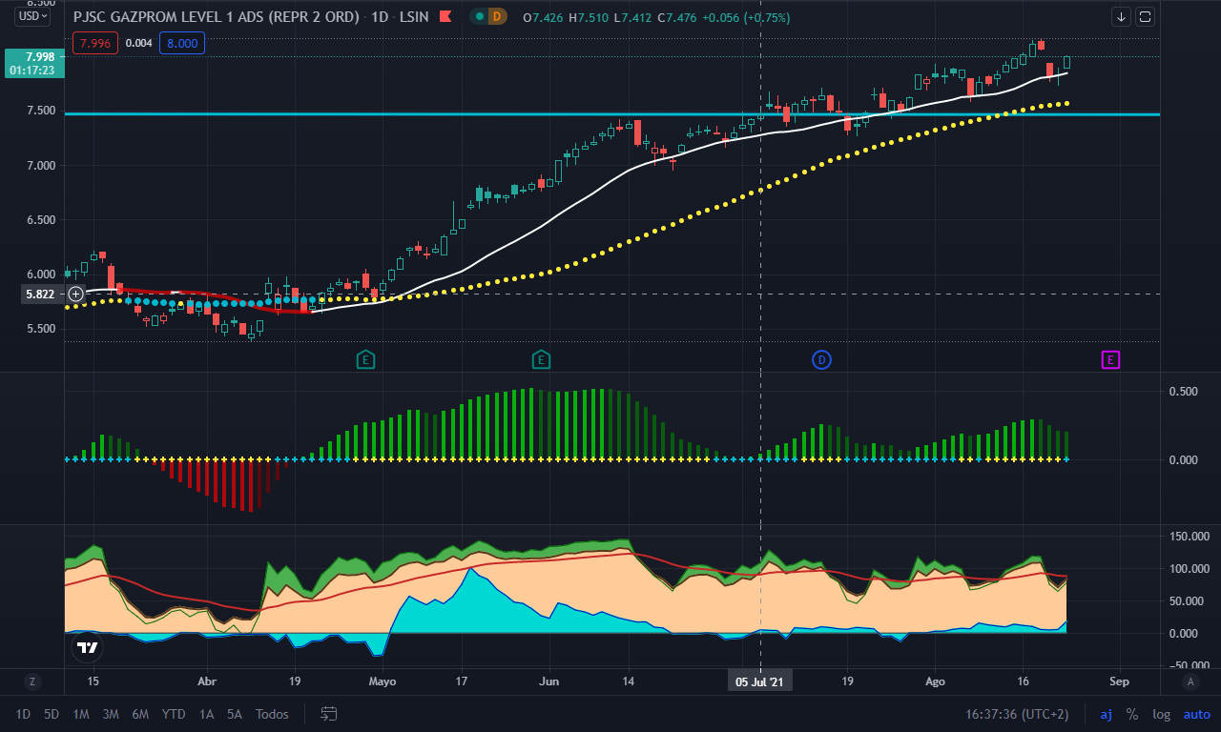Click the purple E upcoming earnings marker
1221x732 pixels.
(x=1110, y=359)
